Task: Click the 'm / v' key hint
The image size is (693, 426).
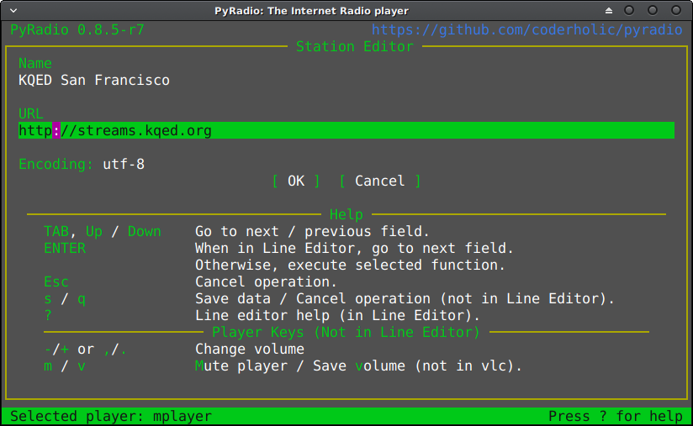Action: (65, 366)
